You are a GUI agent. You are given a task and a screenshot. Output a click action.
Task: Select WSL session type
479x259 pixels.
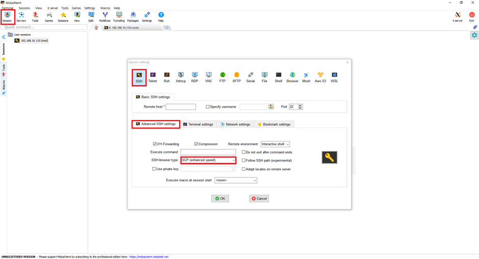tap(335, 77)
